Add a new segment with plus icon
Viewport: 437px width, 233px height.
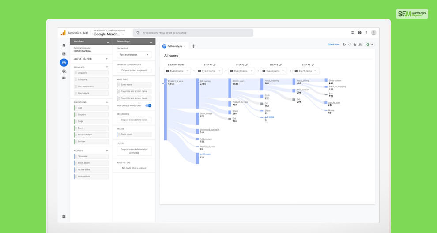point(107,67)
